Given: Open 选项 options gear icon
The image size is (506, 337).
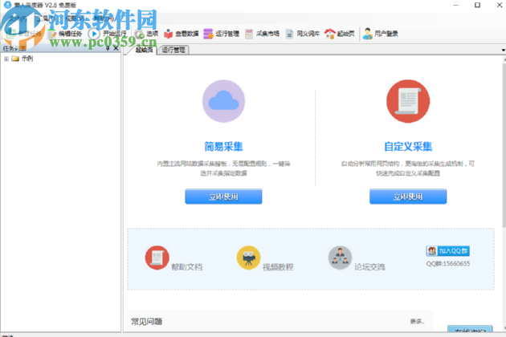Looking at the screenshot, I should 140,34.
